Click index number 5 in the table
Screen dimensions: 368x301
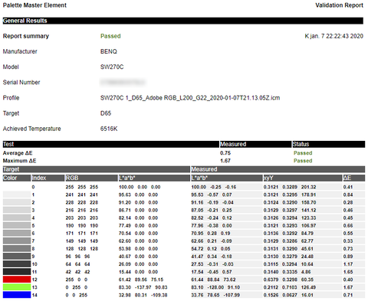pyautogui.click(x=33, y=225)
